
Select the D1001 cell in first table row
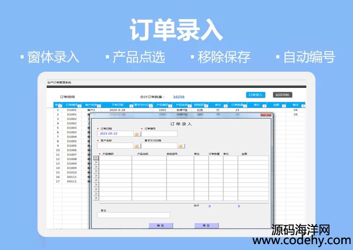72,110
